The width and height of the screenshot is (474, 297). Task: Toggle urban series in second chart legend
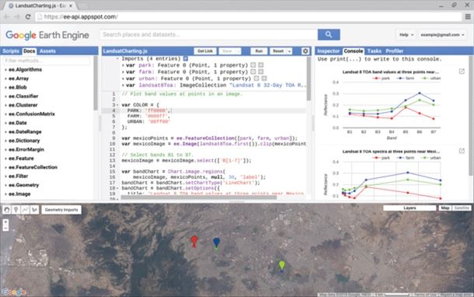pyautogui.click(x=430, y=158)
